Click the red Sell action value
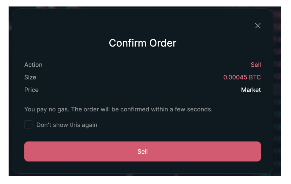This screenshot has width=291, height=184. click(256, 65)
